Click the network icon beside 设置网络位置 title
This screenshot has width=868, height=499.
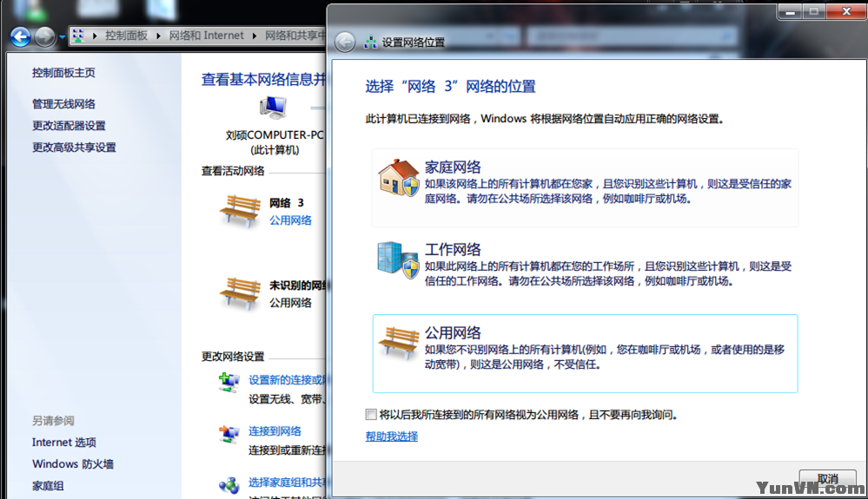point(370,42)
